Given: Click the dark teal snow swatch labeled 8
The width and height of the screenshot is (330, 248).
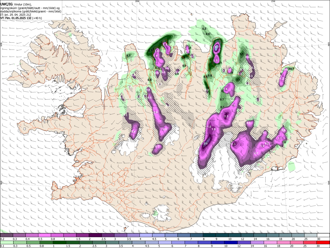Looking at the screenshot, I should coord(209,235).
